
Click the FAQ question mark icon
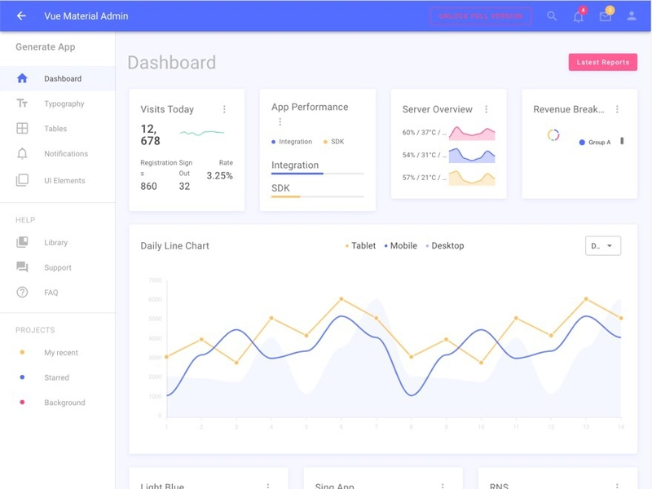(x=22, y=293)
